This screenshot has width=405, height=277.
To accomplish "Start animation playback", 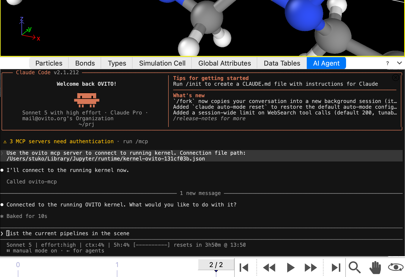I will tap(291, 268).
